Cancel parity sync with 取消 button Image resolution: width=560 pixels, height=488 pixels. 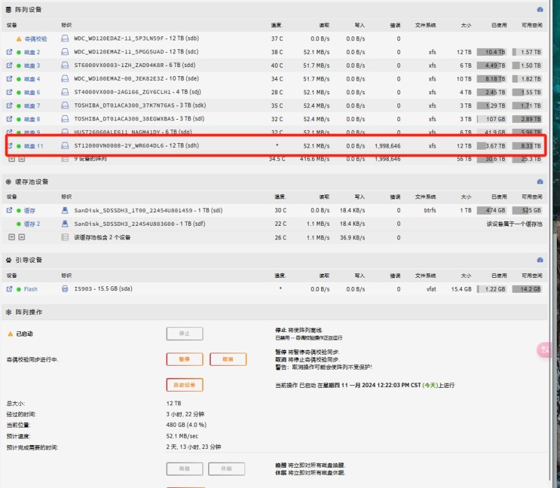point(228,359)
